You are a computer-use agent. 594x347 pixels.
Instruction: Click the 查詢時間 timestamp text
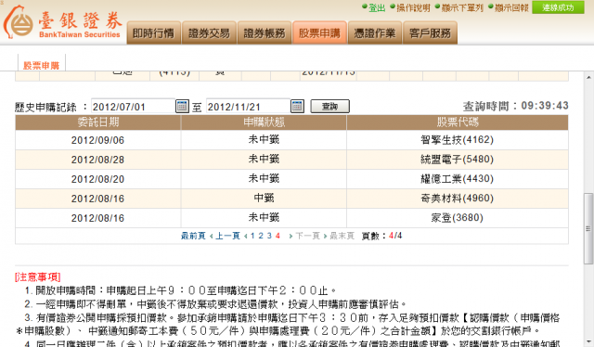(516, 106)
